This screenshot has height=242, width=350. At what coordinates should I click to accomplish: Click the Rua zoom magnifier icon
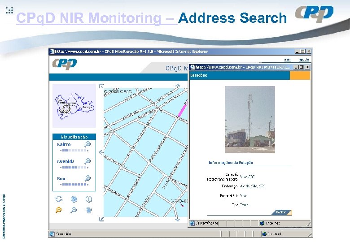click(87, 178)
